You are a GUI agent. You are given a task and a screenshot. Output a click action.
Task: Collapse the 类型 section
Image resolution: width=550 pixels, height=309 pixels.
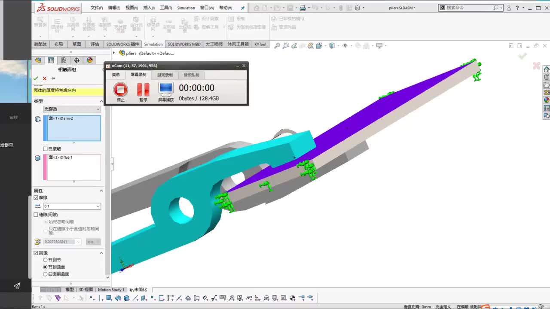pyautogui.click(x=101, y=101)
